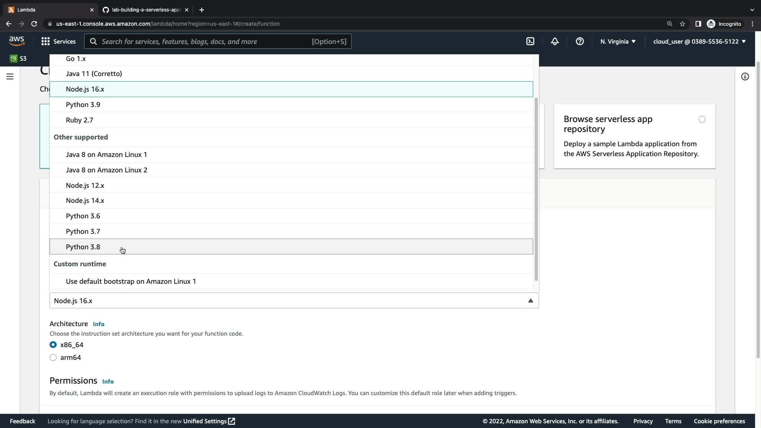Open the N. Virginia region dropdown

point(618,41)
